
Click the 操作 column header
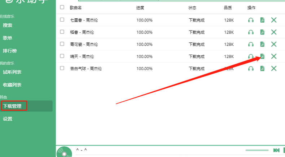[x=251, y=8]
